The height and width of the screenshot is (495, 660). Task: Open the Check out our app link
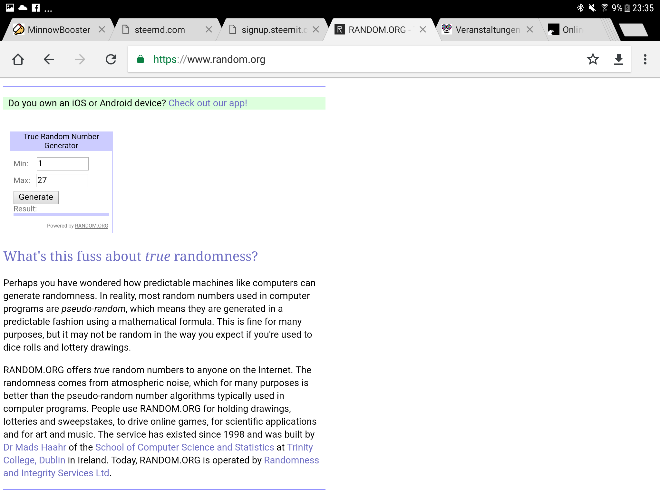click(x=208, y=103)
